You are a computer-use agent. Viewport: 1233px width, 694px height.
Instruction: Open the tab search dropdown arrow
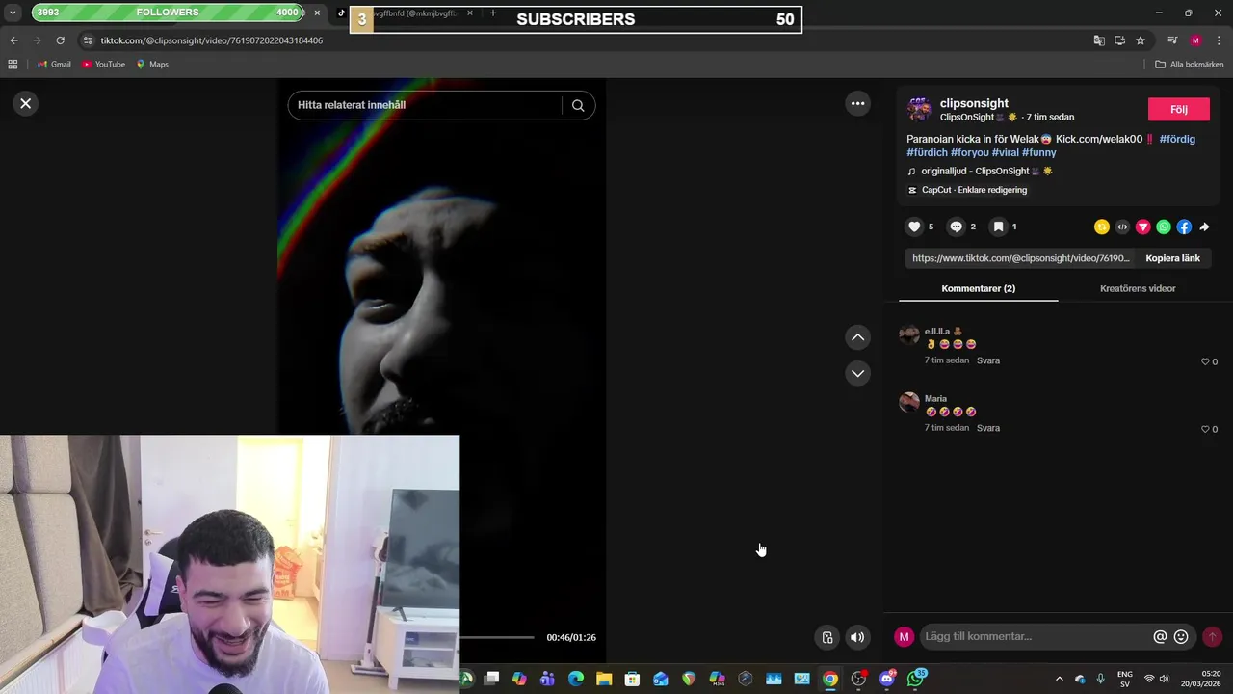point(13,13)
